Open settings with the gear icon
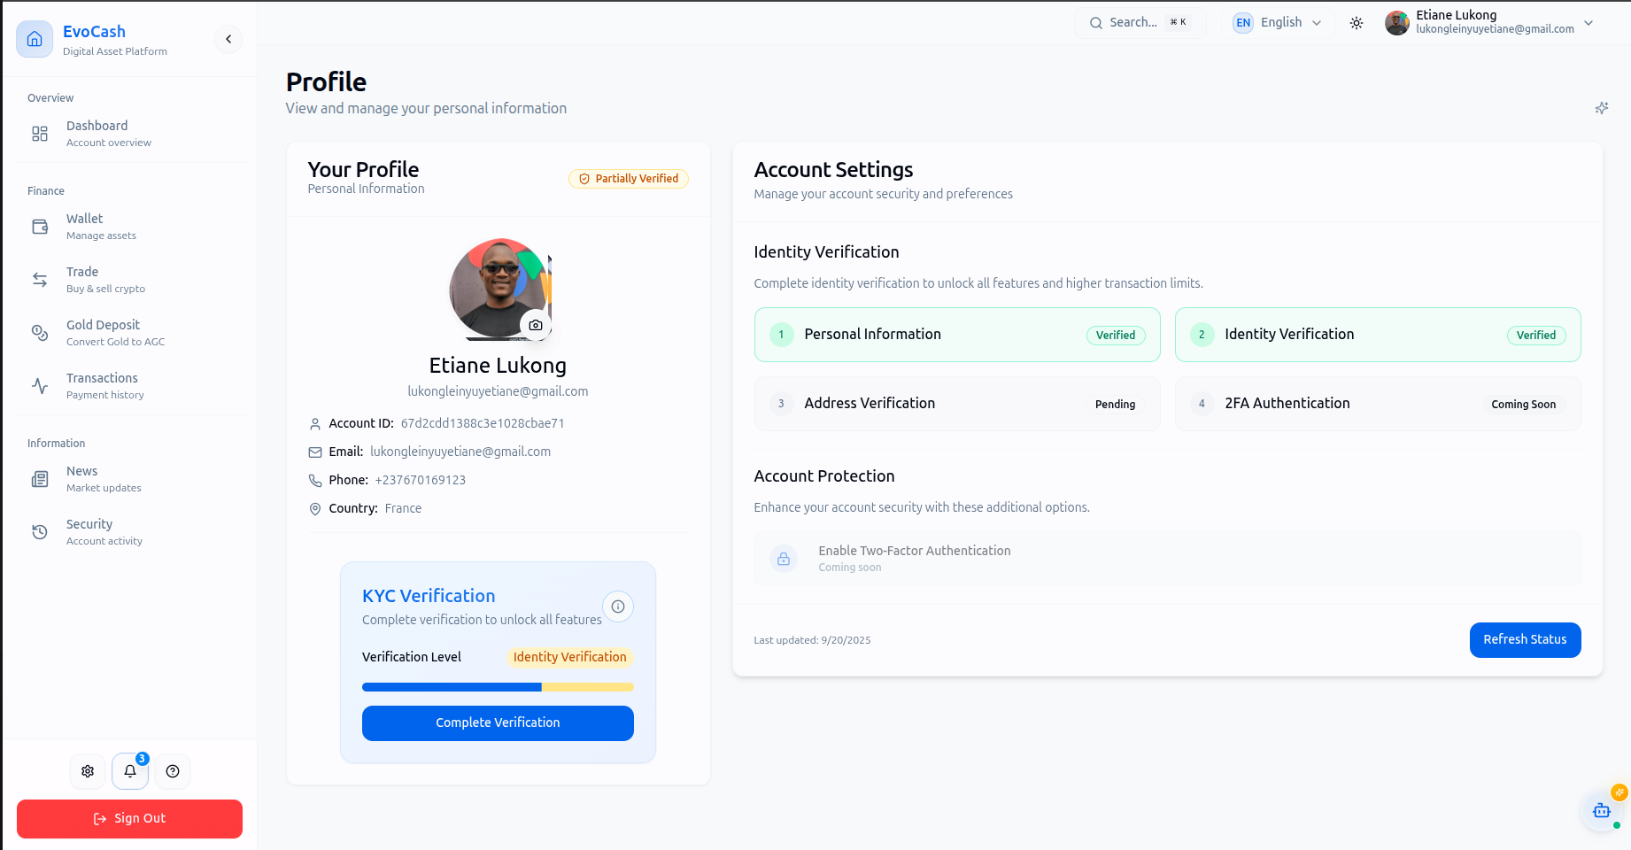 pos(88,771)
